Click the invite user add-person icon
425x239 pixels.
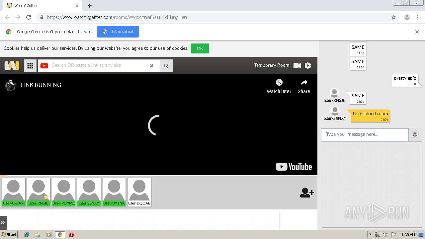[307, 193]
